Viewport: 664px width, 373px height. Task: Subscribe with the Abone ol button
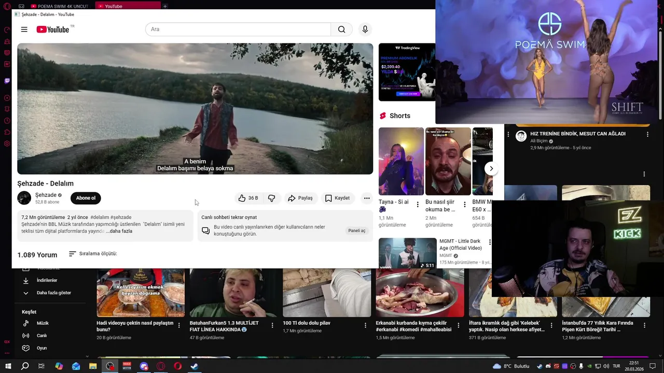tap(86, 198)
